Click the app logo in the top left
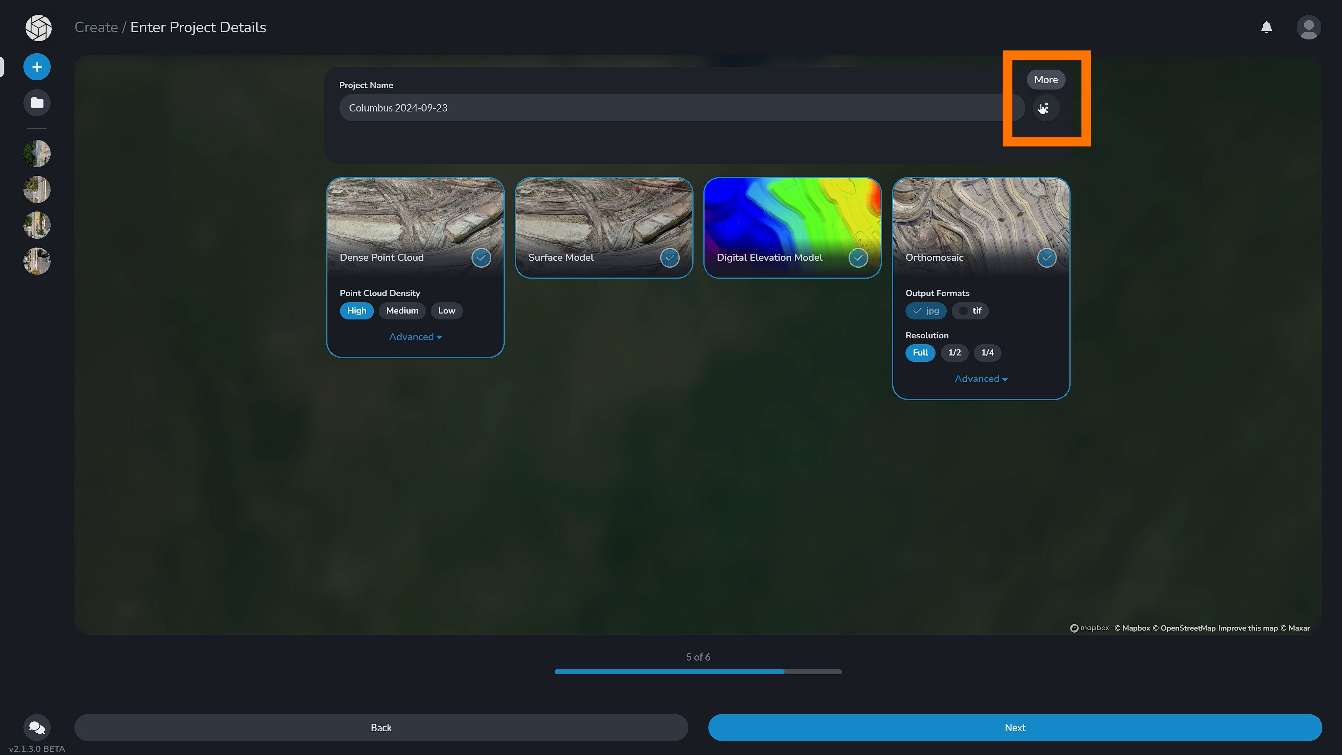 [x=38, y=28]
